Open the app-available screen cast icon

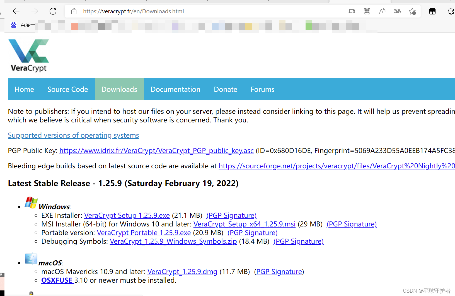tap(352, 11)
